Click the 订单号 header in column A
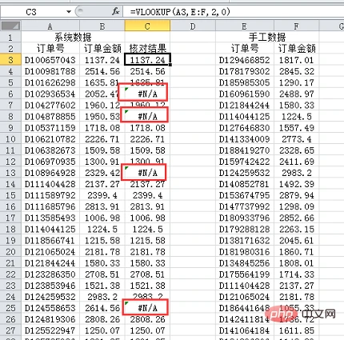The width and height of the screenshot is (344, 340). 50,49
